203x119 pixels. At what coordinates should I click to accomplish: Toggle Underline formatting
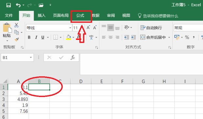click(43, 37)
